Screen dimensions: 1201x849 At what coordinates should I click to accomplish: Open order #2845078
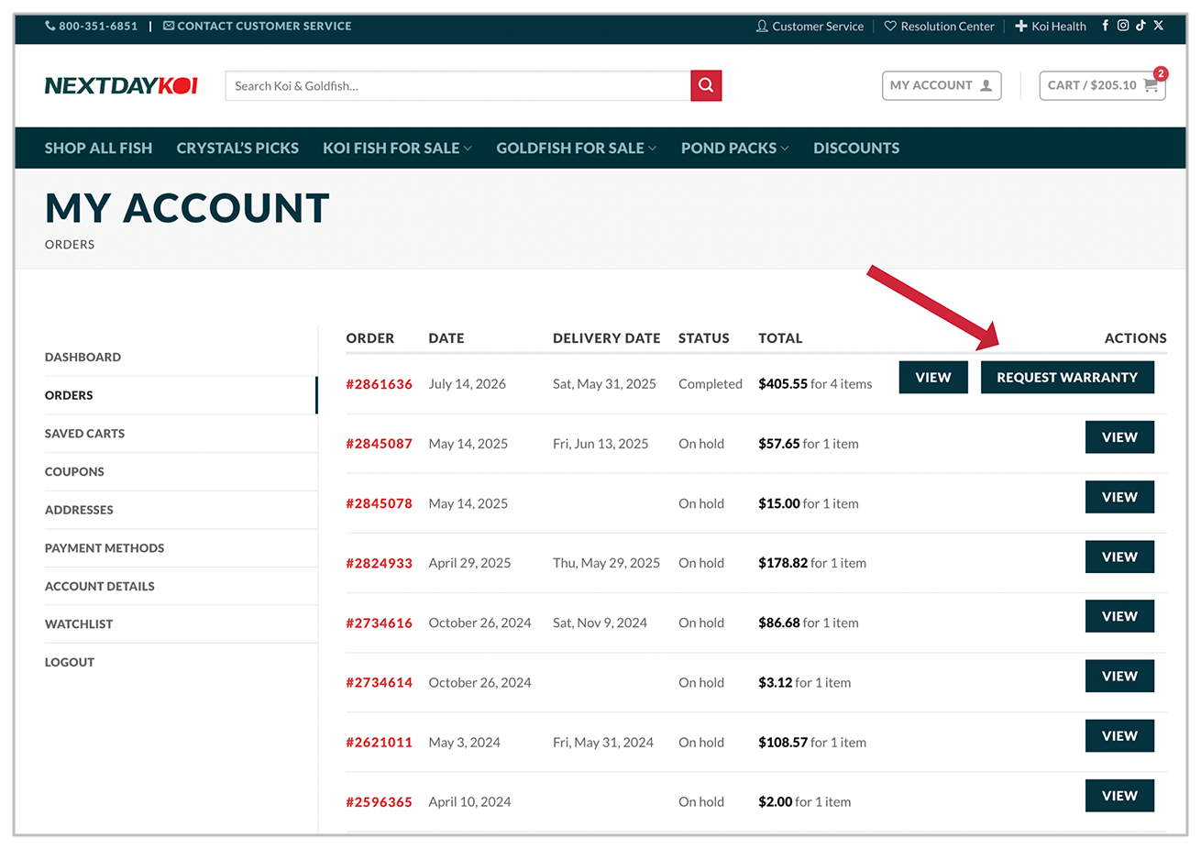click(379, 503)
